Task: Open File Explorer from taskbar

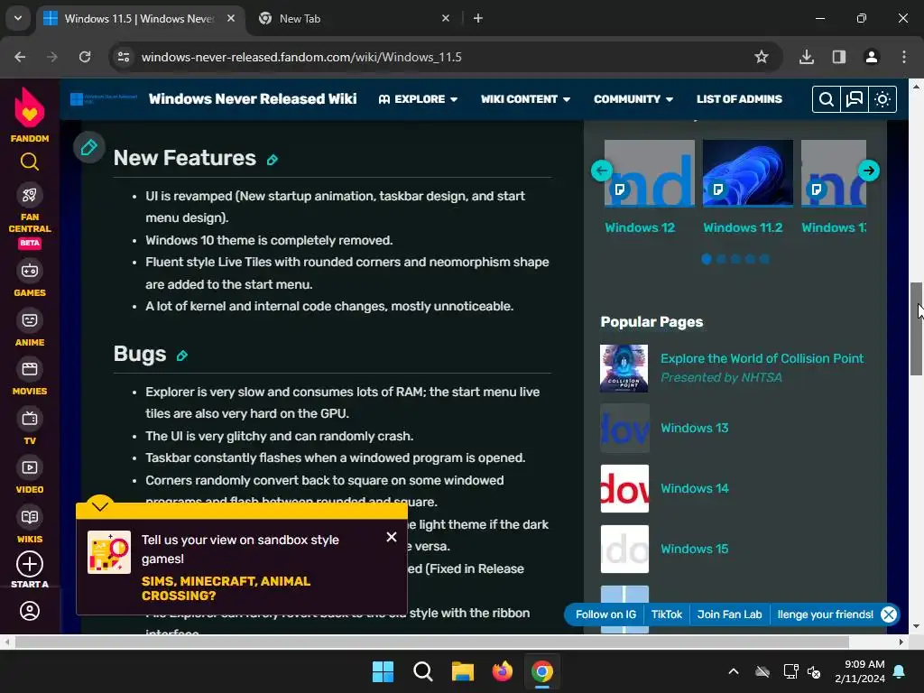Action: [463, 671]
